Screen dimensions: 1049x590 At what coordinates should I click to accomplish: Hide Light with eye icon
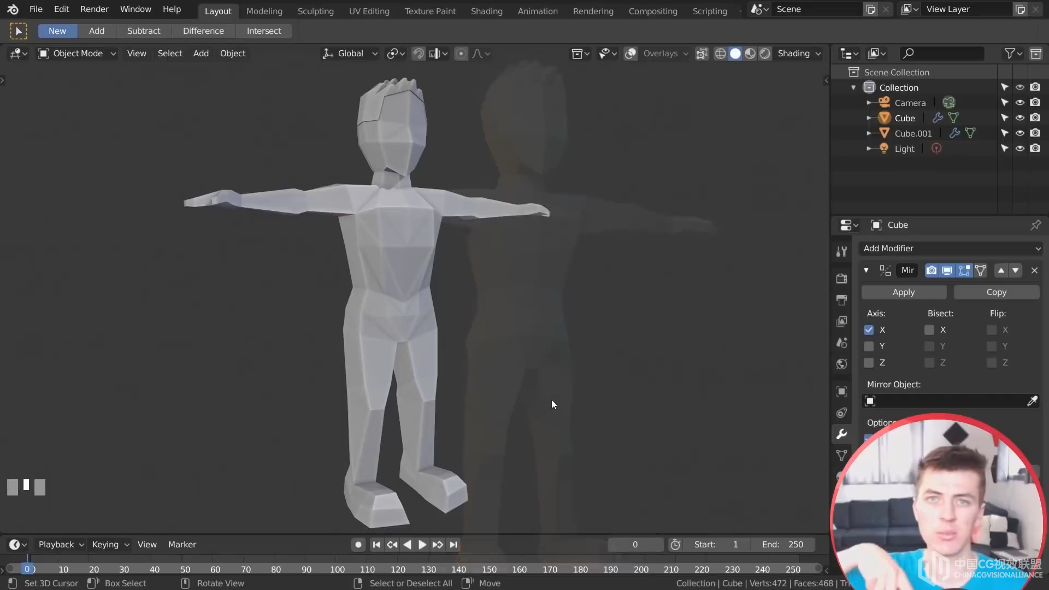pos(1019,149)
